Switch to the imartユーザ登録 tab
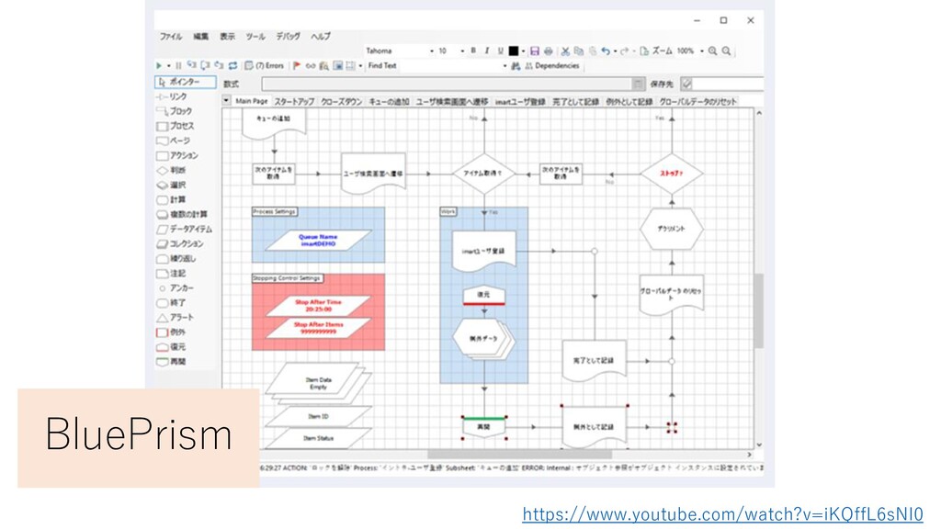 tap(520, 102)
